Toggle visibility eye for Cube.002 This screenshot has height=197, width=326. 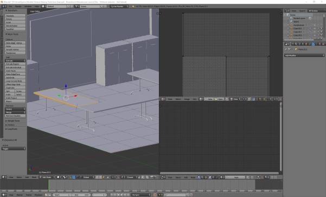click(315, 32)
